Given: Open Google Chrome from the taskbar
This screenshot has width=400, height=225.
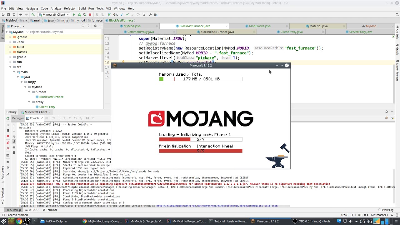Looking at the screenshot, I should (x=19, y=221).
